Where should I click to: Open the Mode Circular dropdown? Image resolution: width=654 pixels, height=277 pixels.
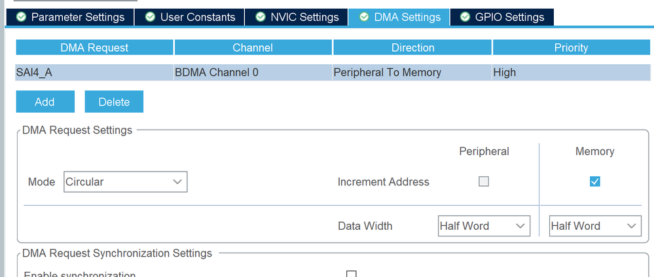tap(126, 182)
